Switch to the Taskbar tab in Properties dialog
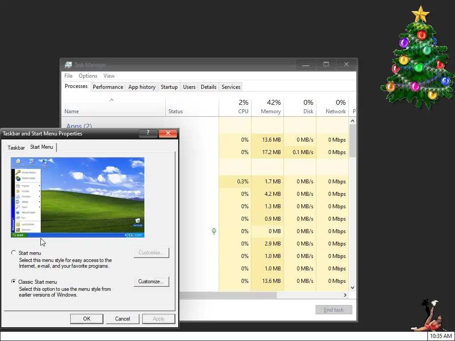Viewport: 455px width, 341px height. point(16,147)
